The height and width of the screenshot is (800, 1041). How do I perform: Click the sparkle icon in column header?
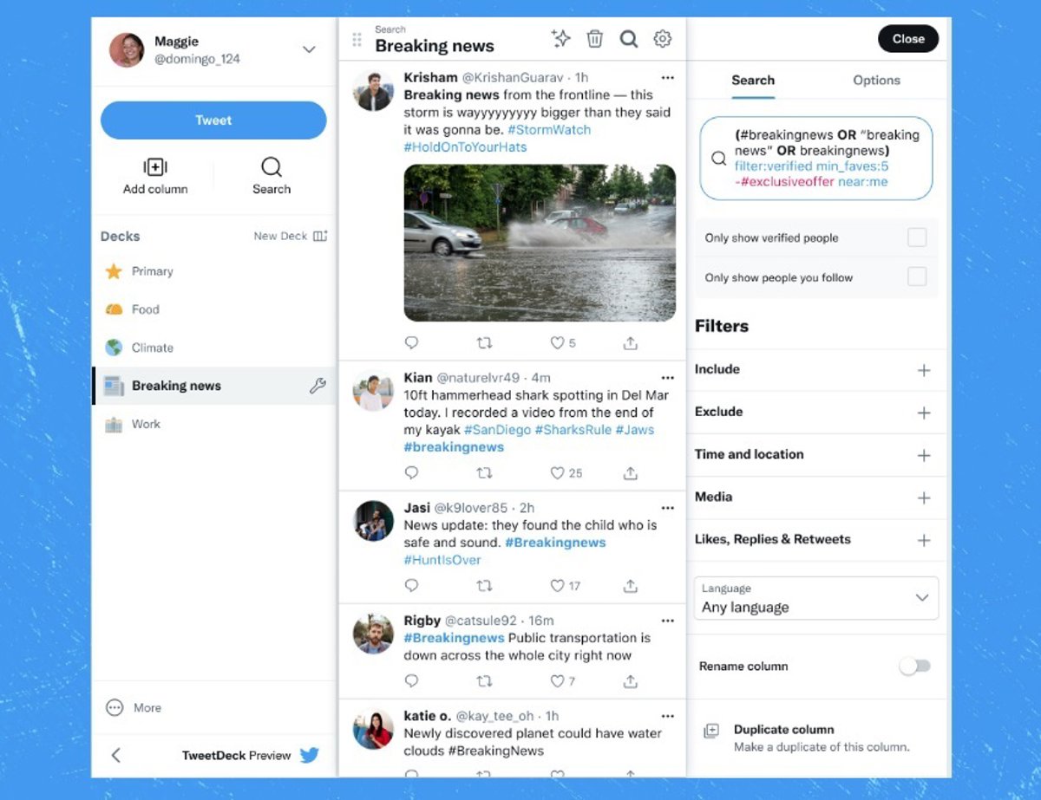[x=561, y=38]
